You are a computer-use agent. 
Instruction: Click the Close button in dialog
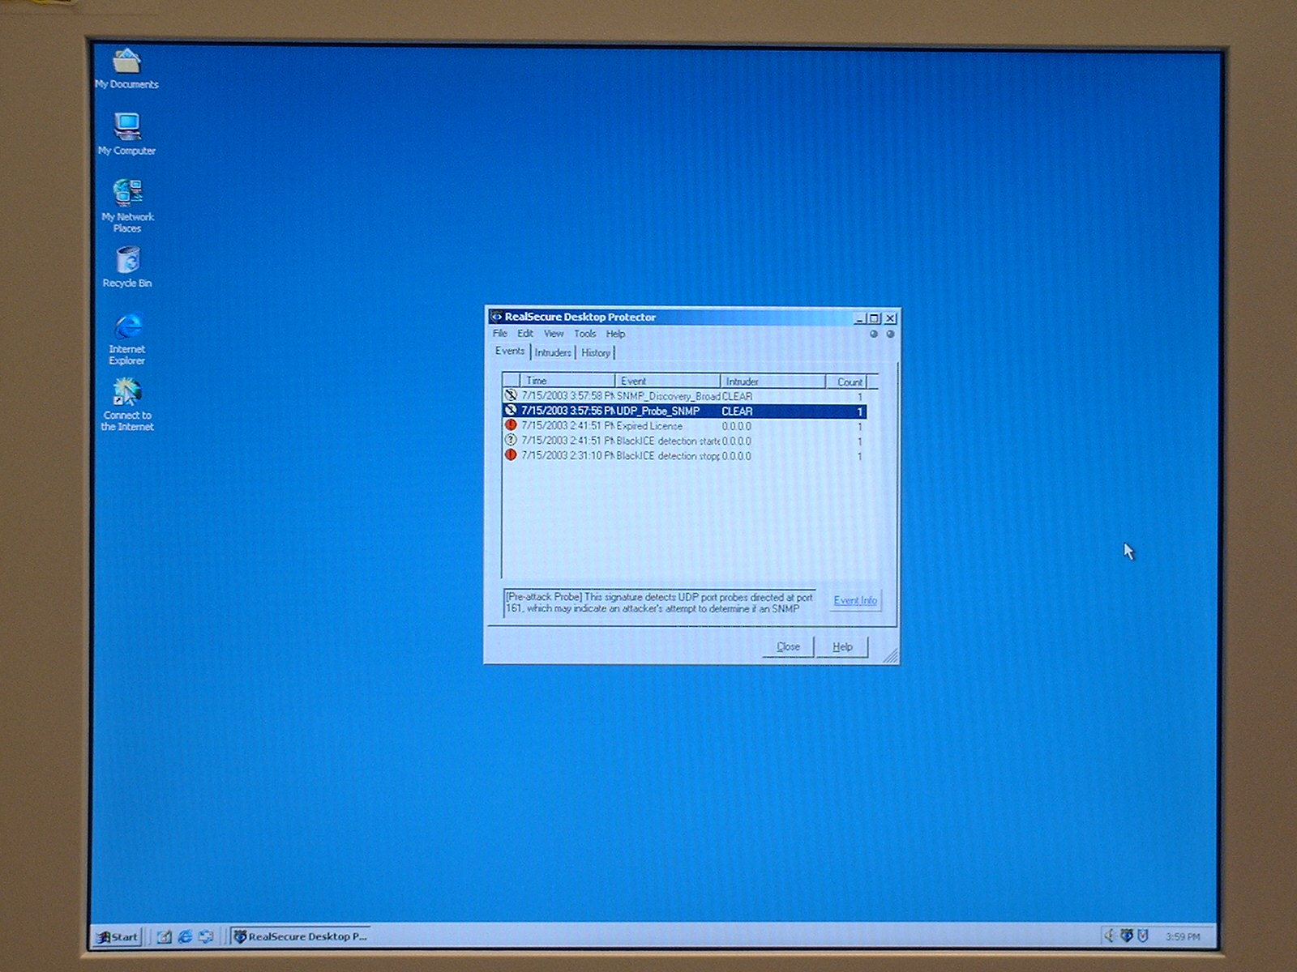pyautogui.click(x=788, y=646)
